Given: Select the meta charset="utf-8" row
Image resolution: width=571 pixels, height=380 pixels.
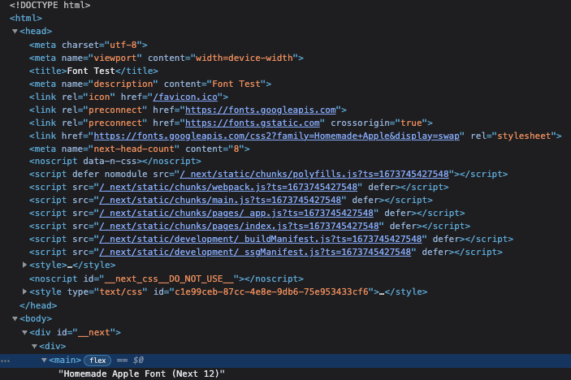Looking at the screenshot, I should click(x=88, y=45).
